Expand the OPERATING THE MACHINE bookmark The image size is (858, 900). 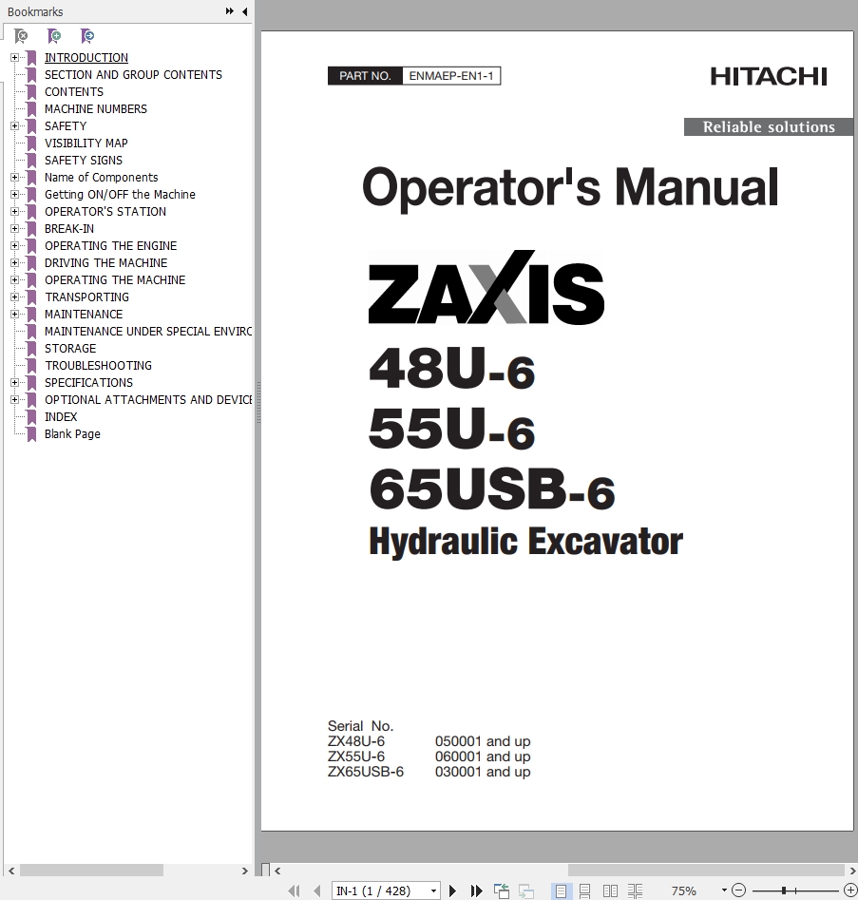14,280
